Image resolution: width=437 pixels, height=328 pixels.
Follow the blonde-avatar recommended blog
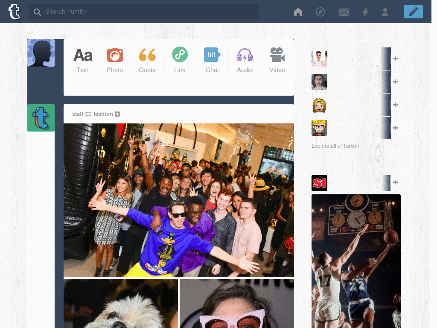click(x=395, y=105)
